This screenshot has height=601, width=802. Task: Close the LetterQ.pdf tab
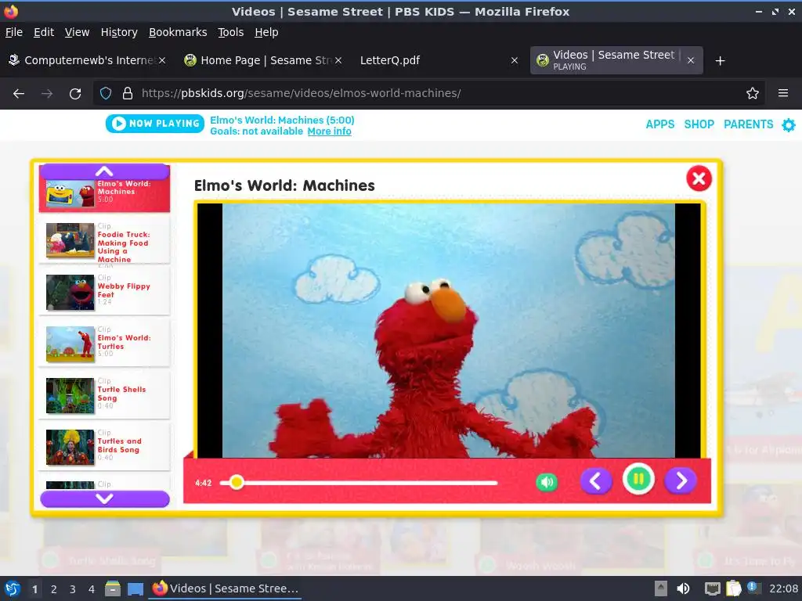(515, 60)
